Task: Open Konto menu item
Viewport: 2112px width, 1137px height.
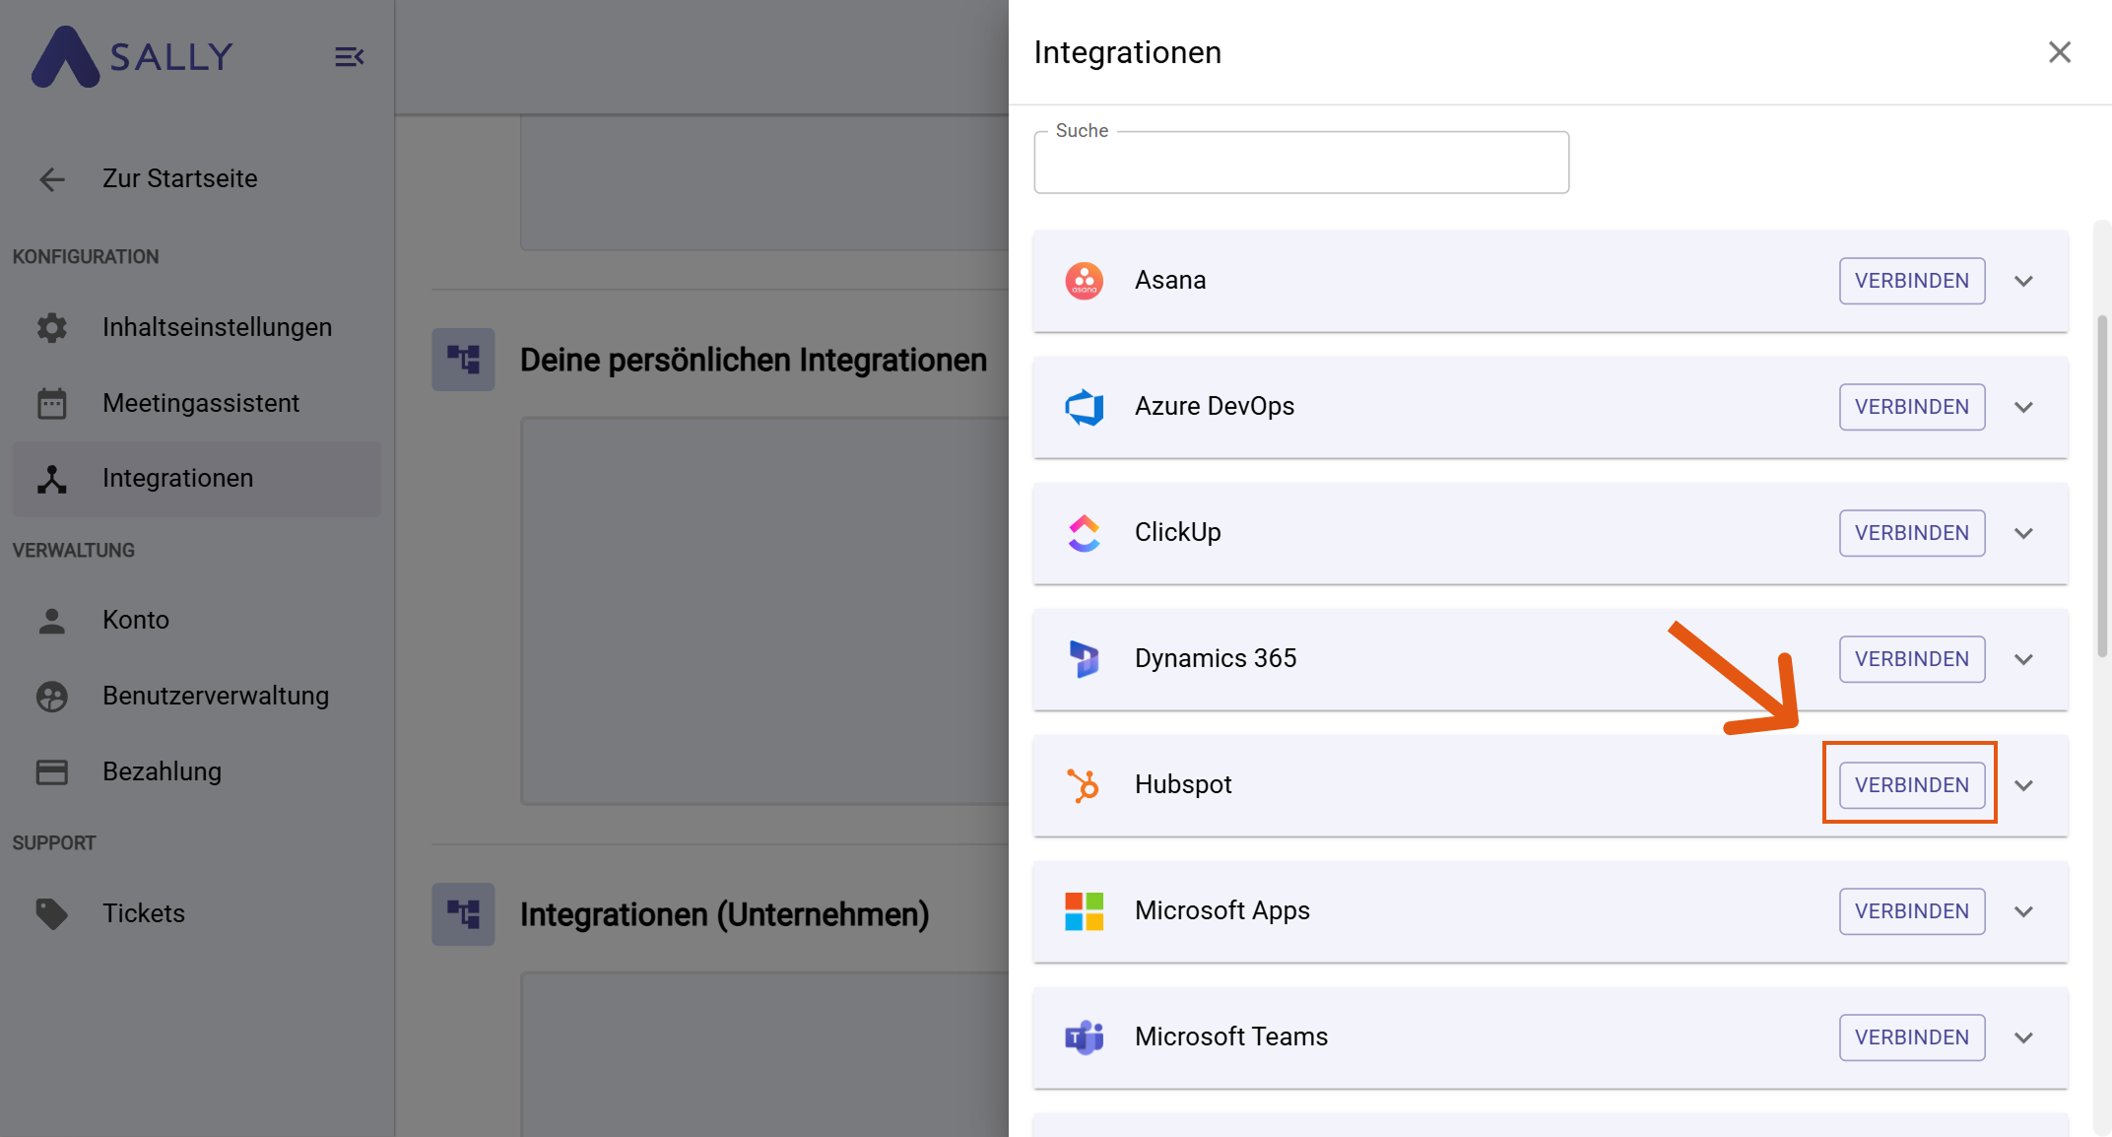Action: pos(196,621)
